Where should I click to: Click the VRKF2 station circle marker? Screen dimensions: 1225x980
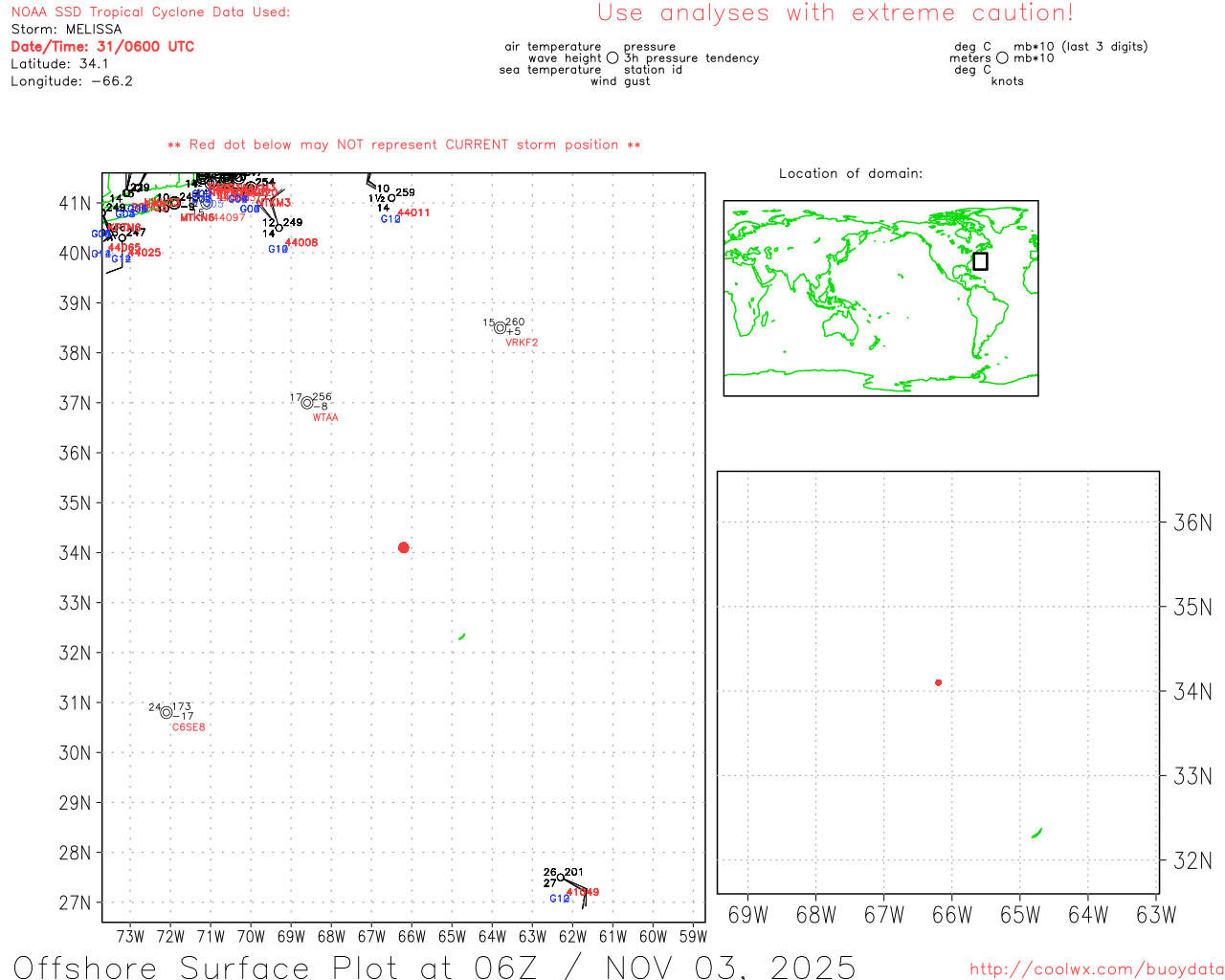[x=500, y=328]
